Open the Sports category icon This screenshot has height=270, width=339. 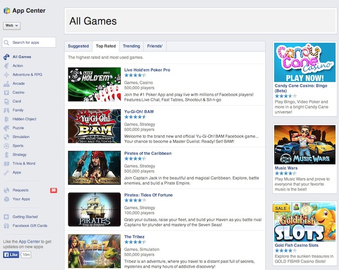point(6,146)
